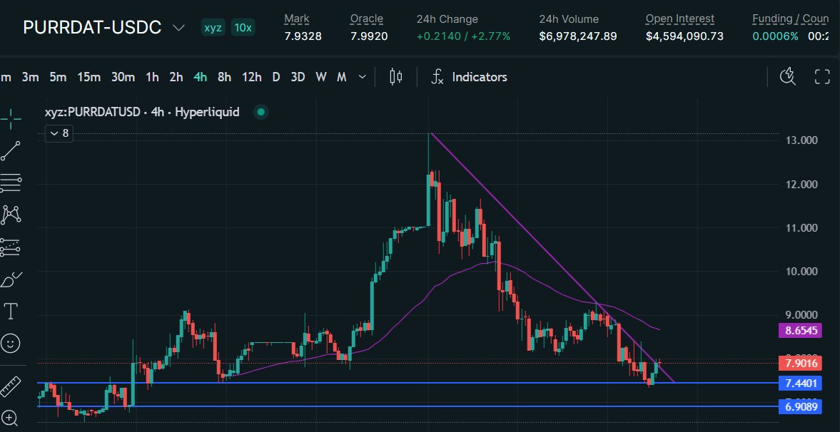Click the xyz tag badge
Screen dimensions: 840x432
[x=213, y=27]
